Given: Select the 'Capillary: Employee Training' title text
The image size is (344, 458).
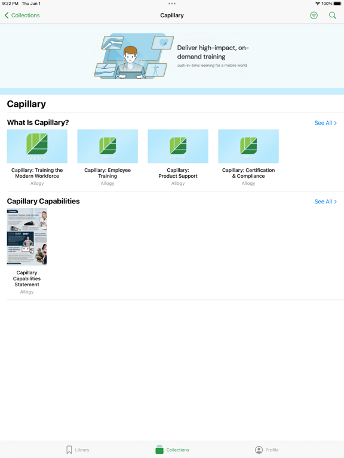Looking at the screenshot, I should click(x=107, y=173).
